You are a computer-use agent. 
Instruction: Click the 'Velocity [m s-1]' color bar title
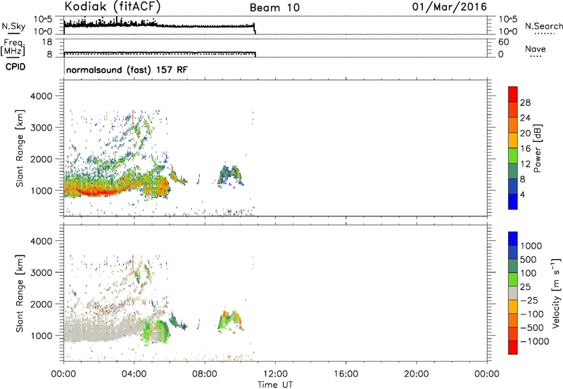[x=556, y=294]
